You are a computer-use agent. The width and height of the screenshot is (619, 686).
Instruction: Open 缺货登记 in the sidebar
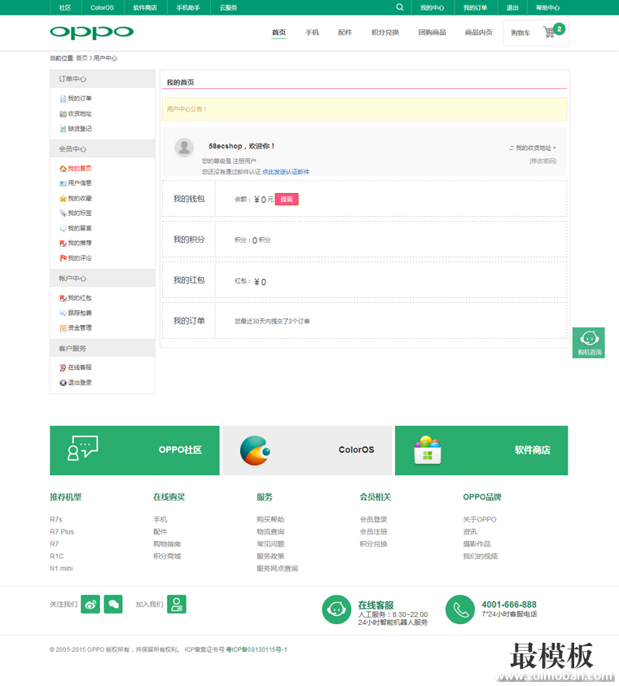pos(80,129)
